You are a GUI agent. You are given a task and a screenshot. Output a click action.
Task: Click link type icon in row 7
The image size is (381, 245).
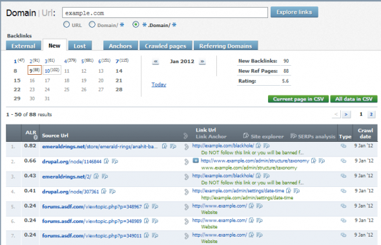coord(344,235)
